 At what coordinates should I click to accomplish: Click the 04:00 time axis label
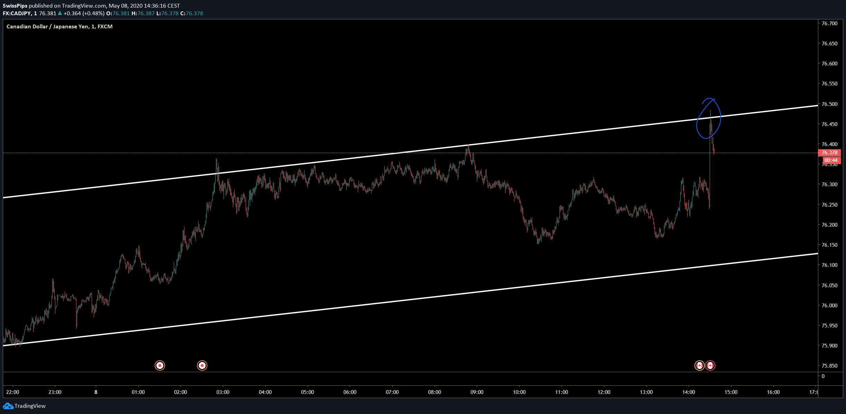pos(265,392)
